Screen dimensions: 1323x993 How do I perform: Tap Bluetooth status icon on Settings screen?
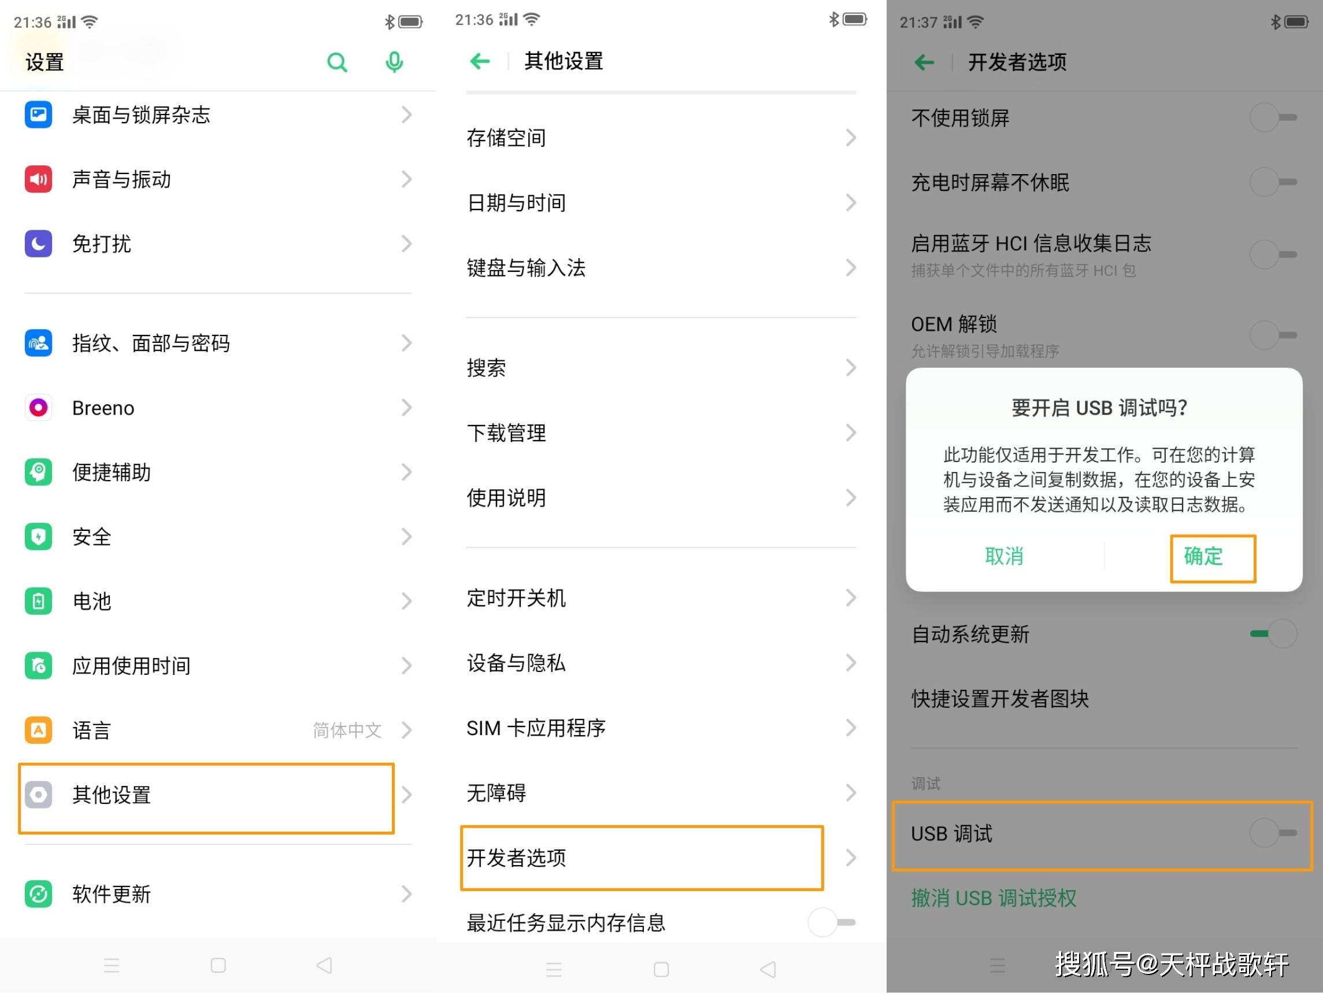click(390, 22)
